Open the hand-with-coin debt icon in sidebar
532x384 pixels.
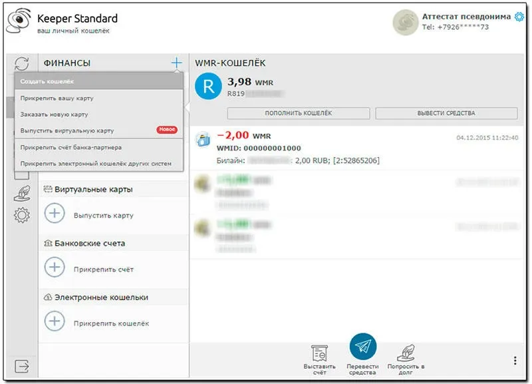point(22,192)
